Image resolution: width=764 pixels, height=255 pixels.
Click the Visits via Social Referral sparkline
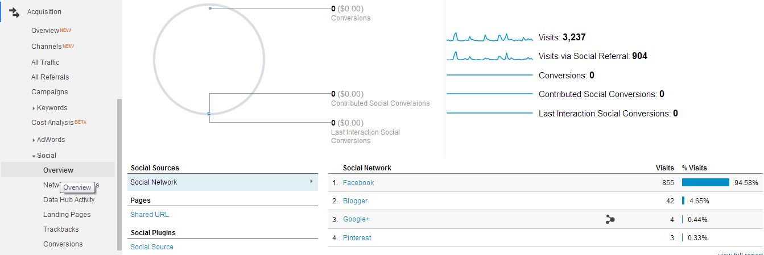490,56
